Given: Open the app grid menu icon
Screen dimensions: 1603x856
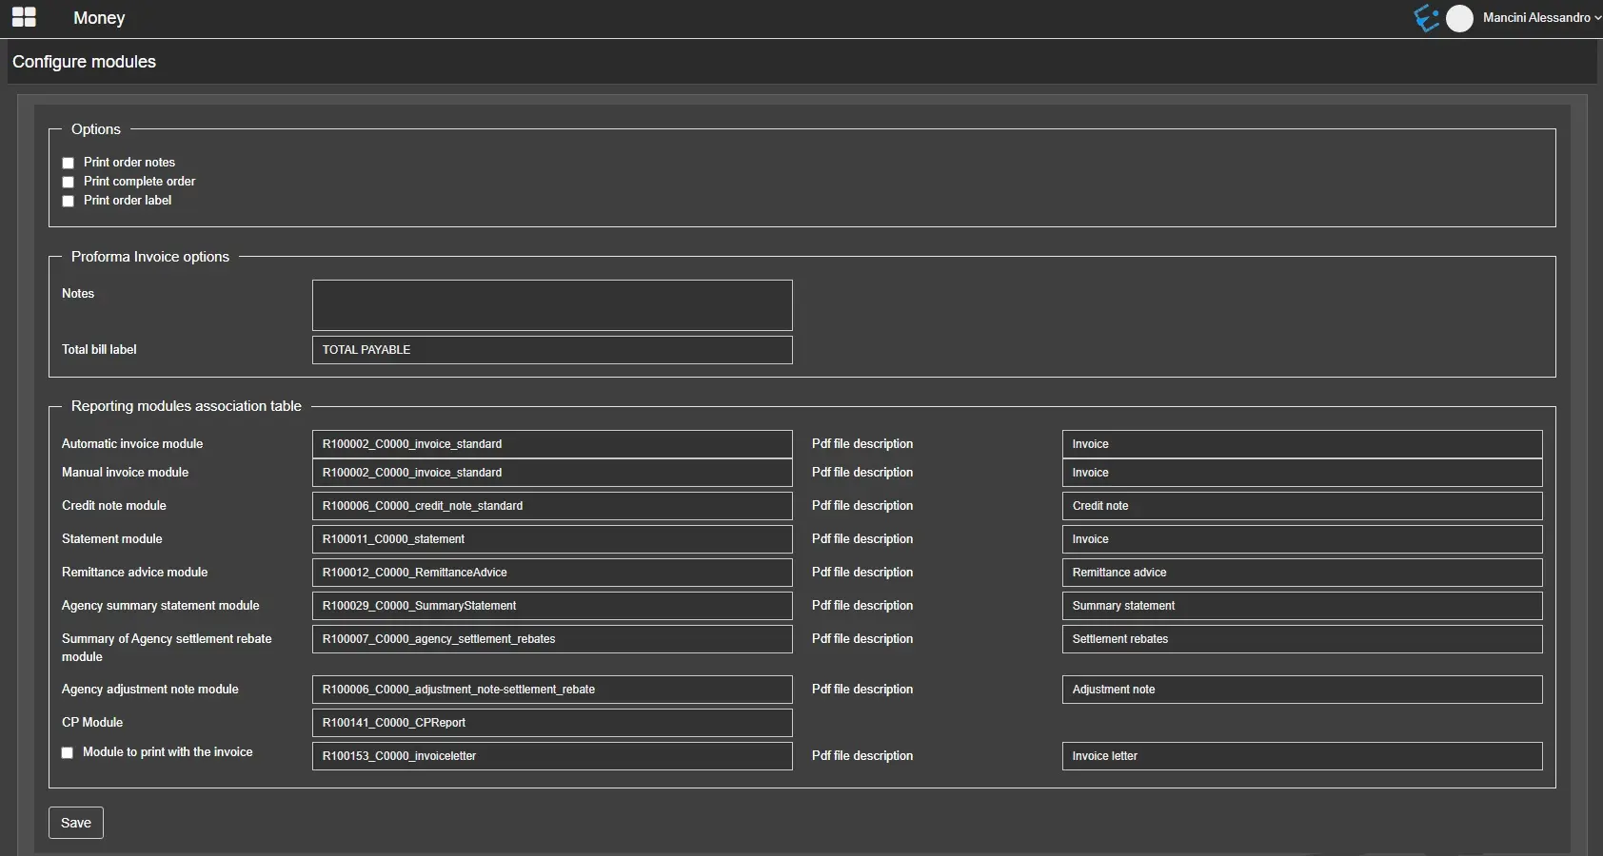Looking at the screenshot, I should pyautogui.click(x=24, y=17).
